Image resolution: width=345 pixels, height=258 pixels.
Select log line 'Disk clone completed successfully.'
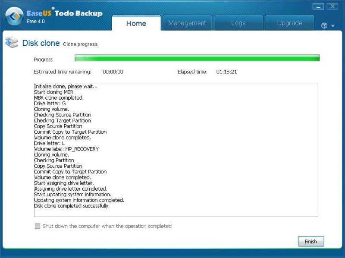tap(72, 206)
